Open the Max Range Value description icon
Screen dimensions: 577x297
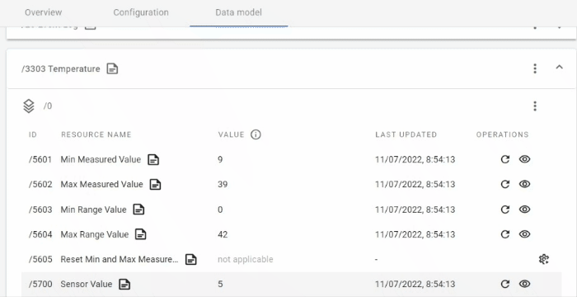[x=141, y=234]
